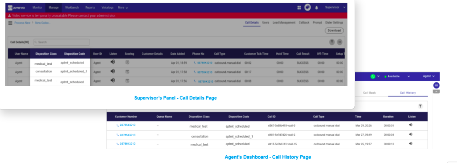Click the filter icon in Call Details
This screenshot has height=163, width=457.
tap(332, 42)
